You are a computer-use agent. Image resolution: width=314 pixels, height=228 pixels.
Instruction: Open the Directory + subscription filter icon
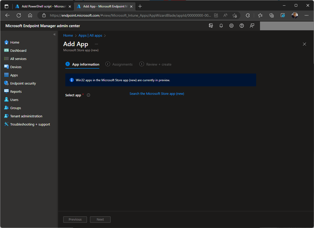[x=211, y=26]
